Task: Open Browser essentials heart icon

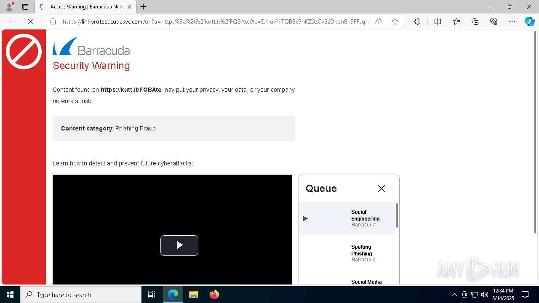Action: click(x=494, y=21)
